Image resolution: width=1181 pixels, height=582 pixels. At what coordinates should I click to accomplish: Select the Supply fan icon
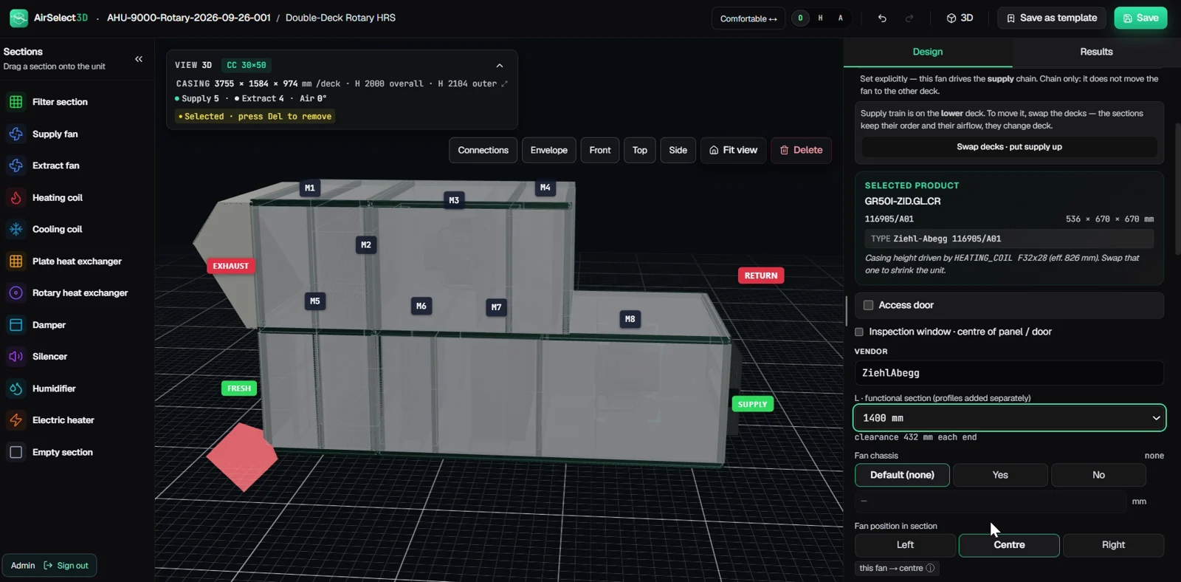tap(16, 134)
